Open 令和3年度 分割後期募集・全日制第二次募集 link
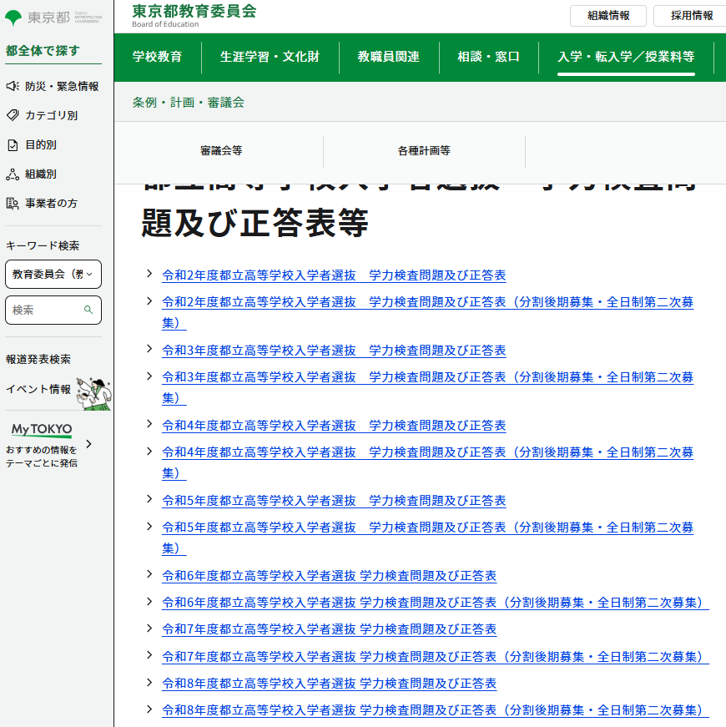 pyautogui.click(x=427, y=387)
